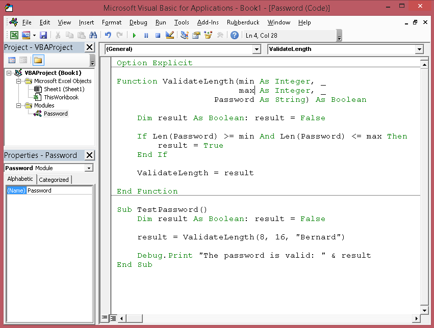Close the Project - VBAProject panel
The image size is (434, 328).
pos(89,47)
